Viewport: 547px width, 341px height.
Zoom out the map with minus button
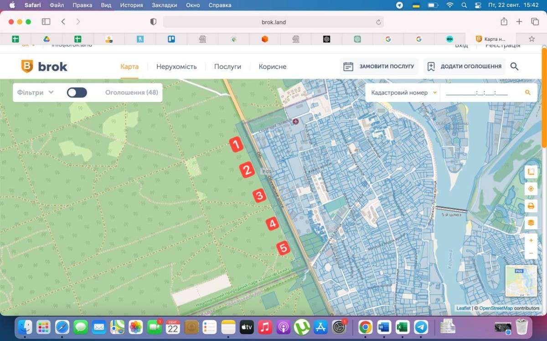pyautogui.click(x=531, y=253)
